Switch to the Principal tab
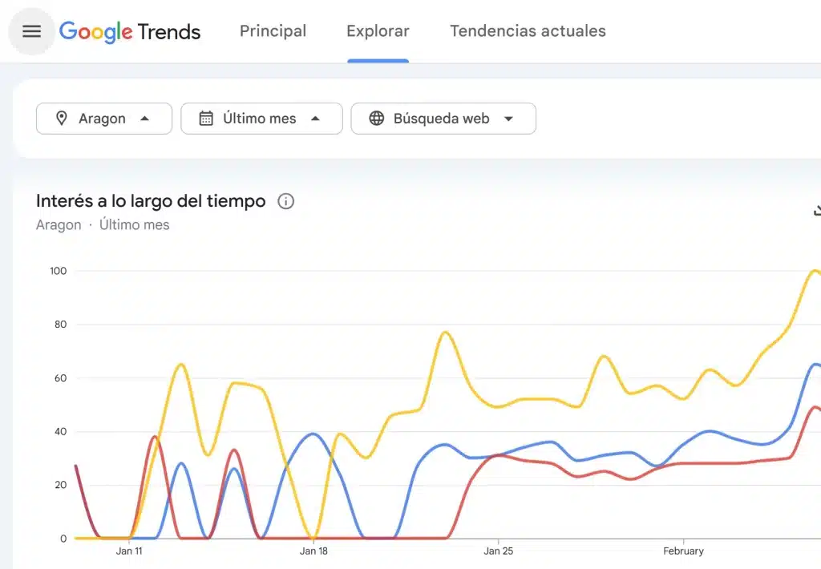The height and width of the screenshot is (569, 821). click(273, 31)
